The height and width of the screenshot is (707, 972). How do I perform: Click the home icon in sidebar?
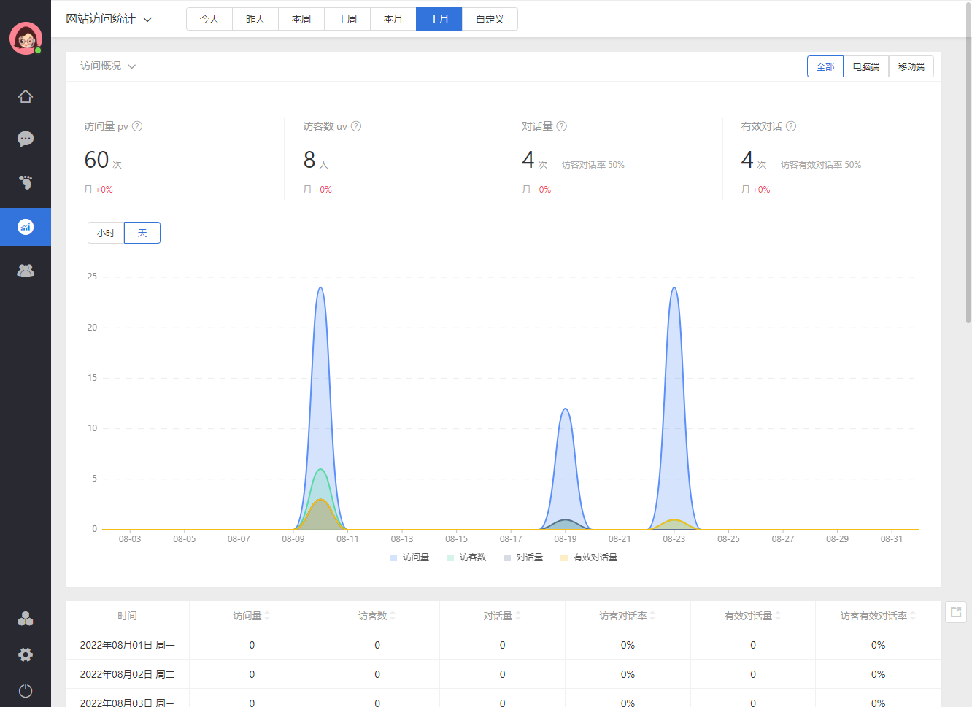point(26,96)
